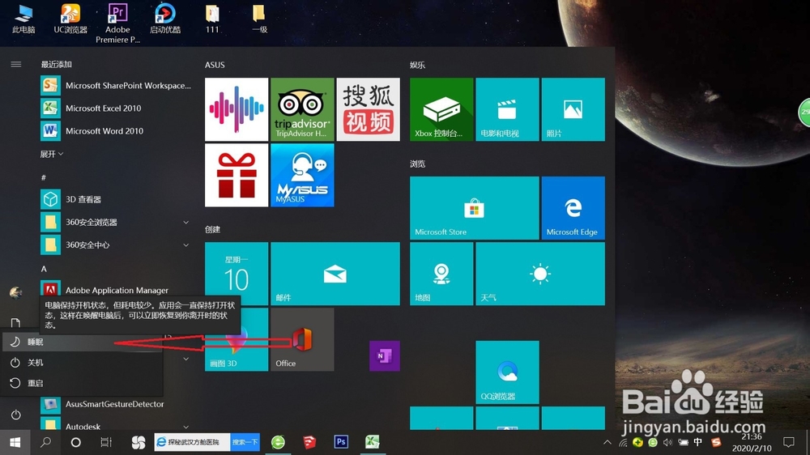The width and height of the screenshot is (810, 455).
Task: Open the folder named 111
Action: point(212,19)
